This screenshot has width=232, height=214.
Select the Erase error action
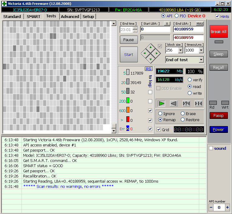(183, 114)
